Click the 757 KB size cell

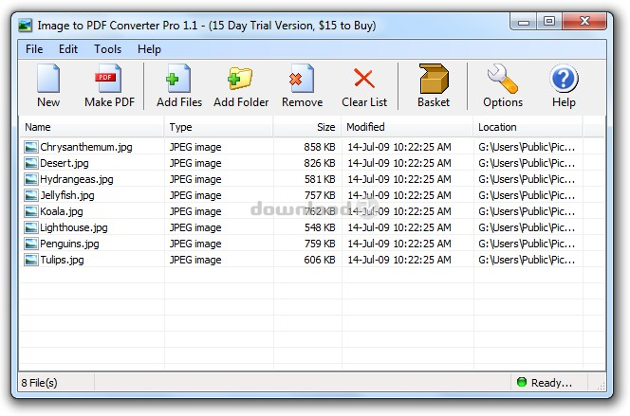point(320,195)
